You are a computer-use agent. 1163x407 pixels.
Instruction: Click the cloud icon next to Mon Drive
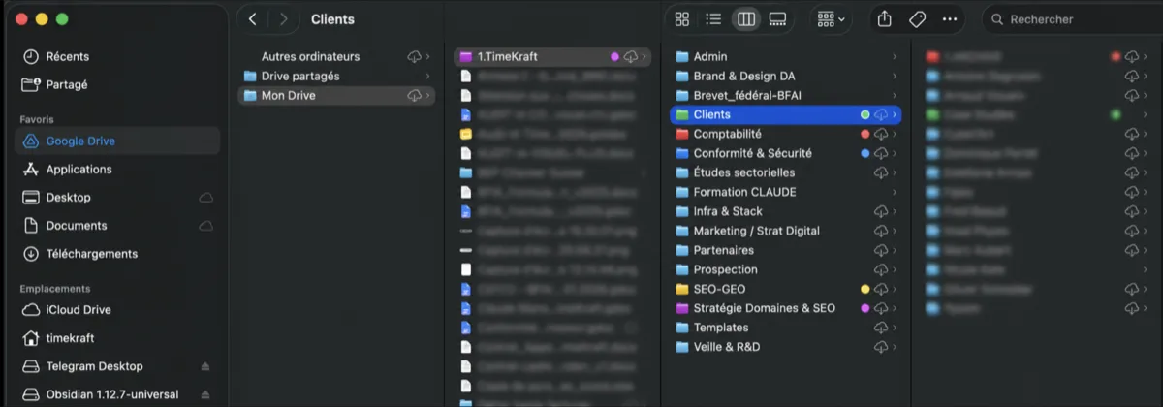click(415, 96)
